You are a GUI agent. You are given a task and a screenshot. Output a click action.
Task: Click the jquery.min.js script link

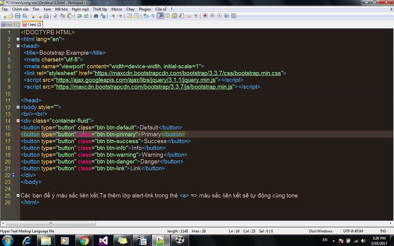tap(136, 80)
